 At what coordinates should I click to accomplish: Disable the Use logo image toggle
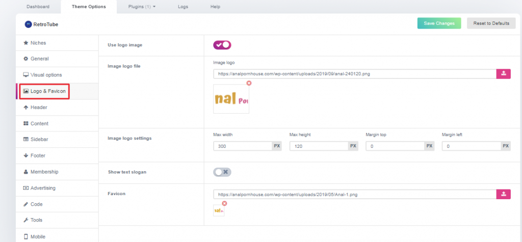click(222, 45)
